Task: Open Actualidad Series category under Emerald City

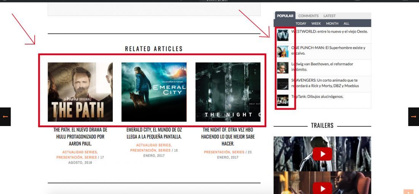Action: pos(154,145)
